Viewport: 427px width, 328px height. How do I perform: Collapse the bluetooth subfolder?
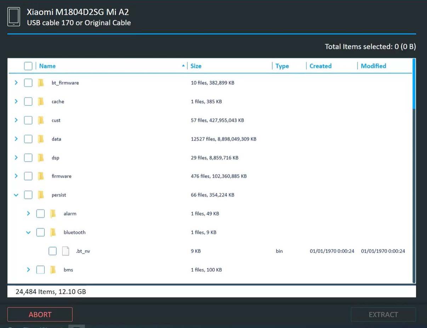pos(28,232)
